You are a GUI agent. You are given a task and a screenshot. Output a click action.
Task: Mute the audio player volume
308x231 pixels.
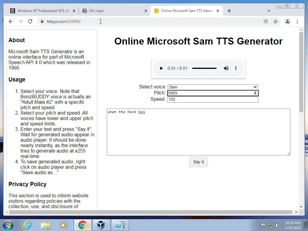pos(226,68)
